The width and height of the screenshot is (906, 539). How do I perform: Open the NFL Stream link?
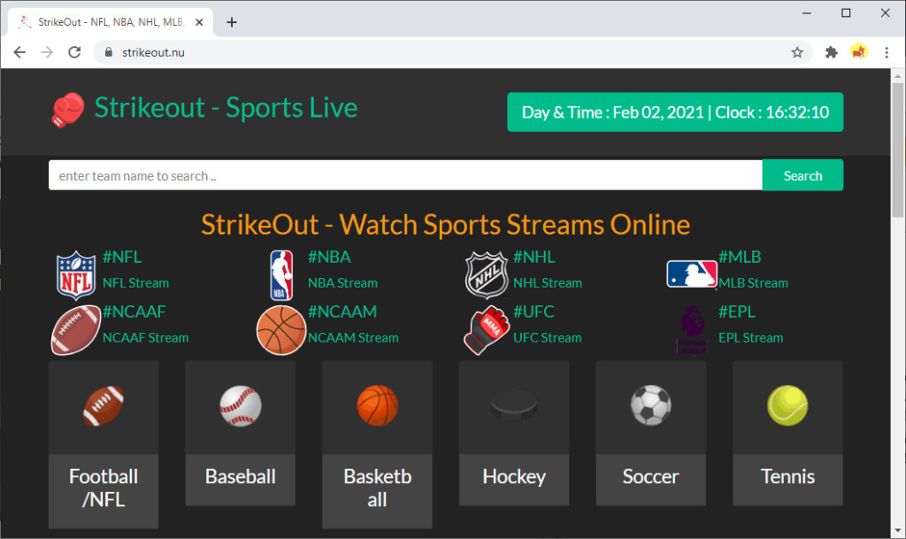pyautogui.click(x=135, y=283)
